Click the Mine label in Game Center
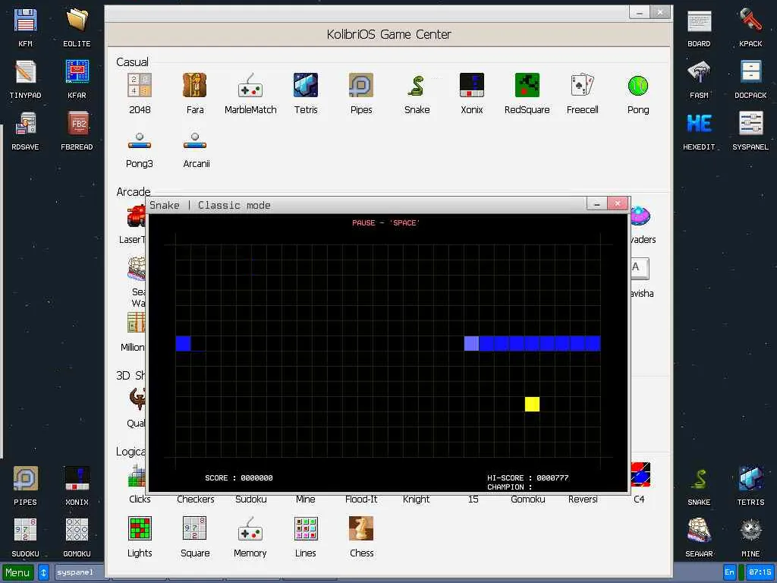777x583 pixels. coord(305,499)
